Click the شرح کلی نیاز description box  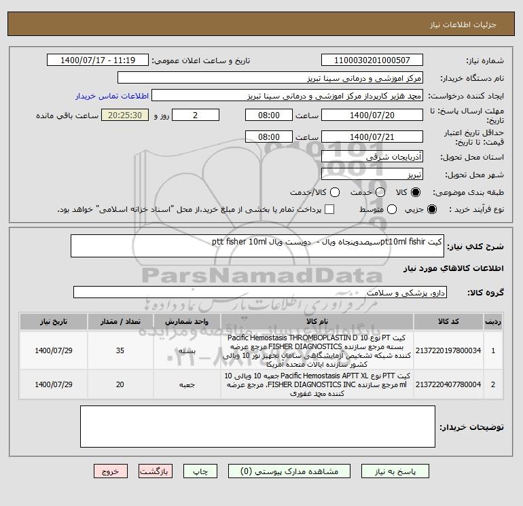coord(257,246)
